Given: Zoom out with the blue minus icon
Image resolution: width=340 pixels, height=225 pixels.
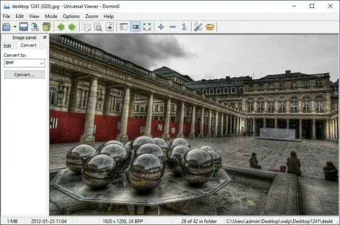Looking at the screenshot, I should [x=172, y=27].
